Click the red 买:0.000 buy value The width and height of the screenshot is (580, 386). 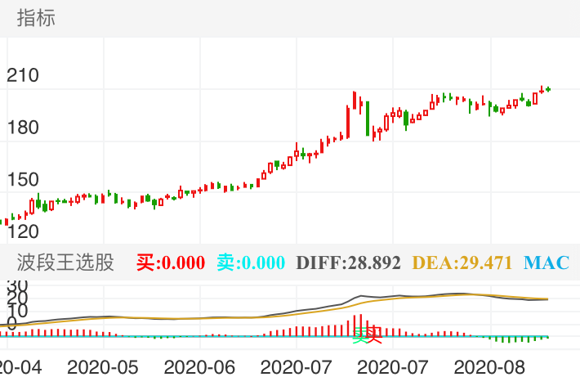(170, 263)
